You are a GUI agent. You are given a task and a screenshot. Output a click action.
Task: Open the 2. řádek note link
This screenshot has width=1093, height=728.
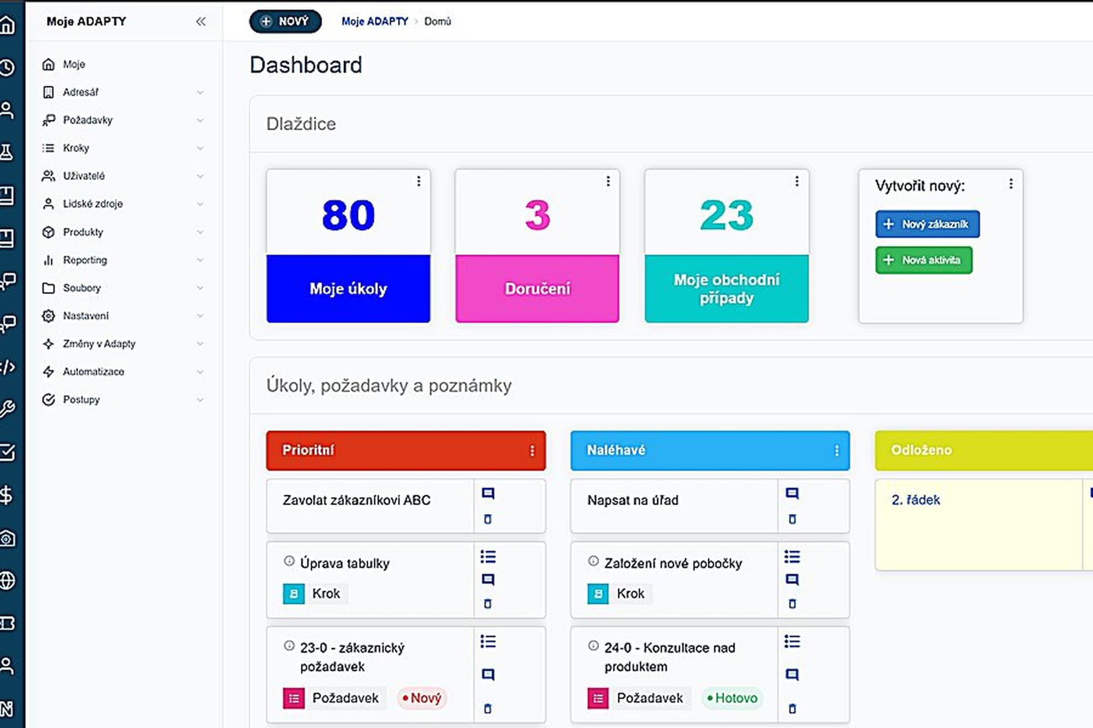coord(915,500)
